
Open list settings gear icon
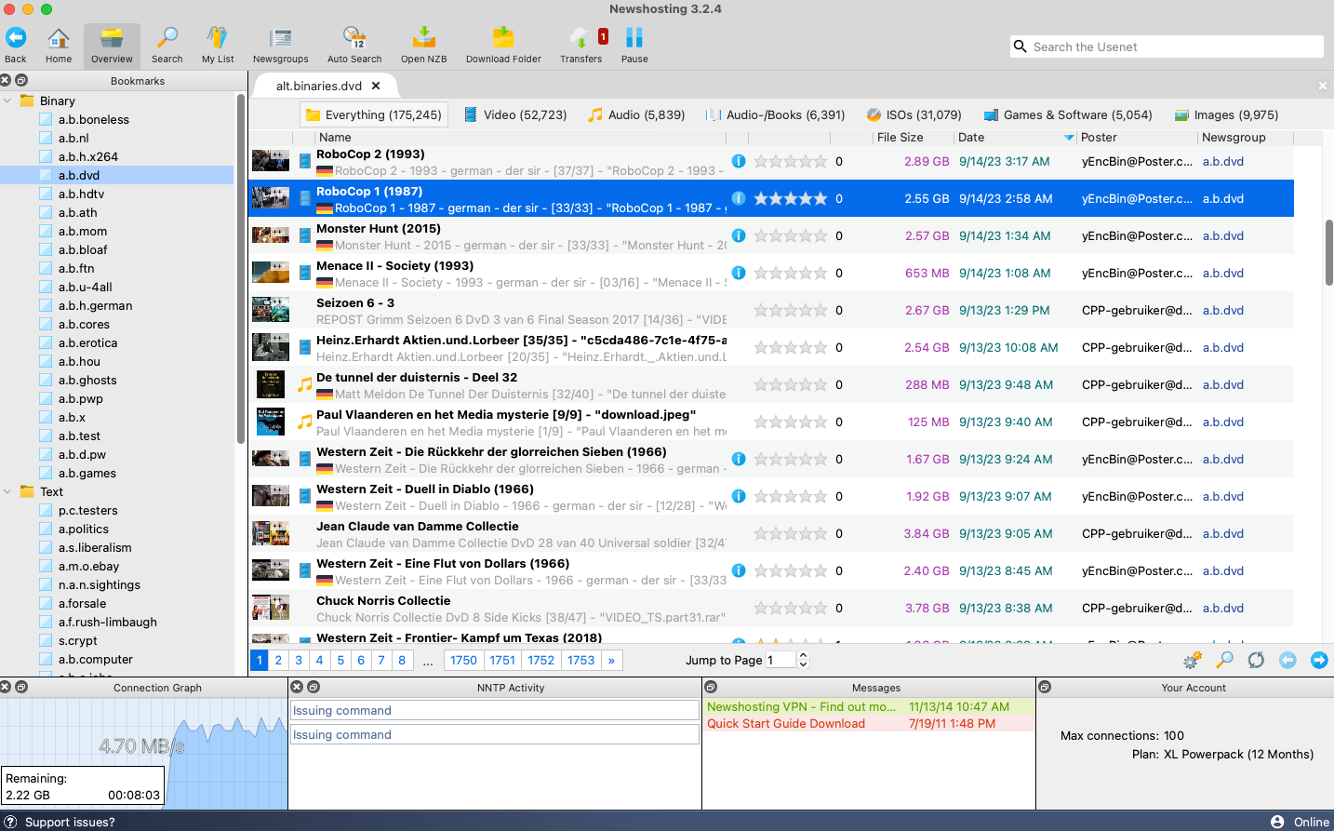(1192, 660)
